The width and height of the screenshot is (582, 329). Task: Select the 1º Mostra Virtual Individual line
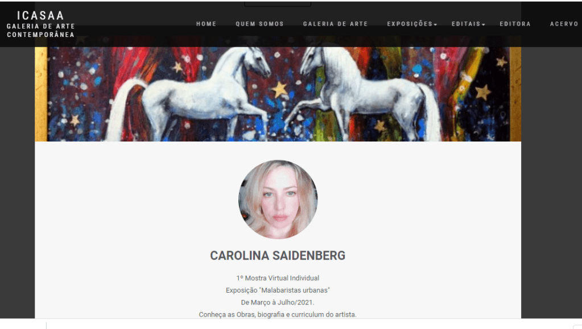[278, 278]
